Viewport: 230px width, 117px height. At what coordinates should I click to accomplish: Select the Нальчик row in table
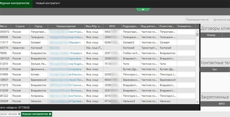[x=98, y=101]
